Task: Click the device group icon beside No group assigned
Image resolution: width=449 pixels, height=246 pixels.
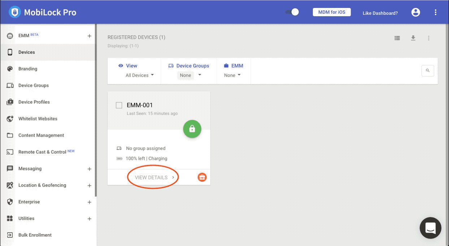Action: pyautogui.click(x=119, y=148)
